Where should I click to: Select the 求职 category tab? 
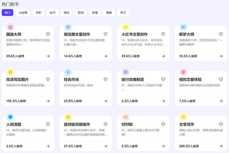[x=38, y=13]
